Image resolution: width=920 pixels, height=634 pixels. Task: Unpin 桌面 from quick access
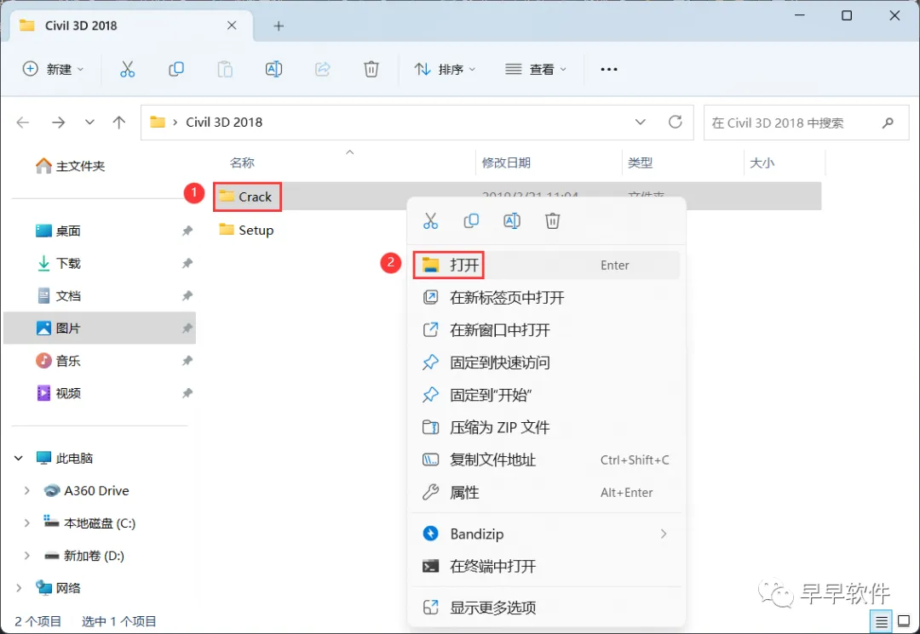pos(187,231)
